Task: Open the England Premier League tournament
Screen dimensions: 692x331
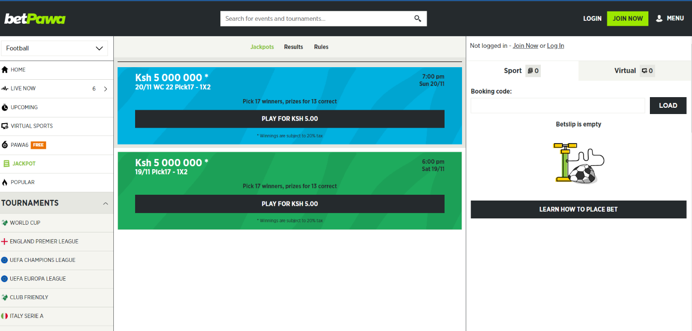Action: point(44,241)
